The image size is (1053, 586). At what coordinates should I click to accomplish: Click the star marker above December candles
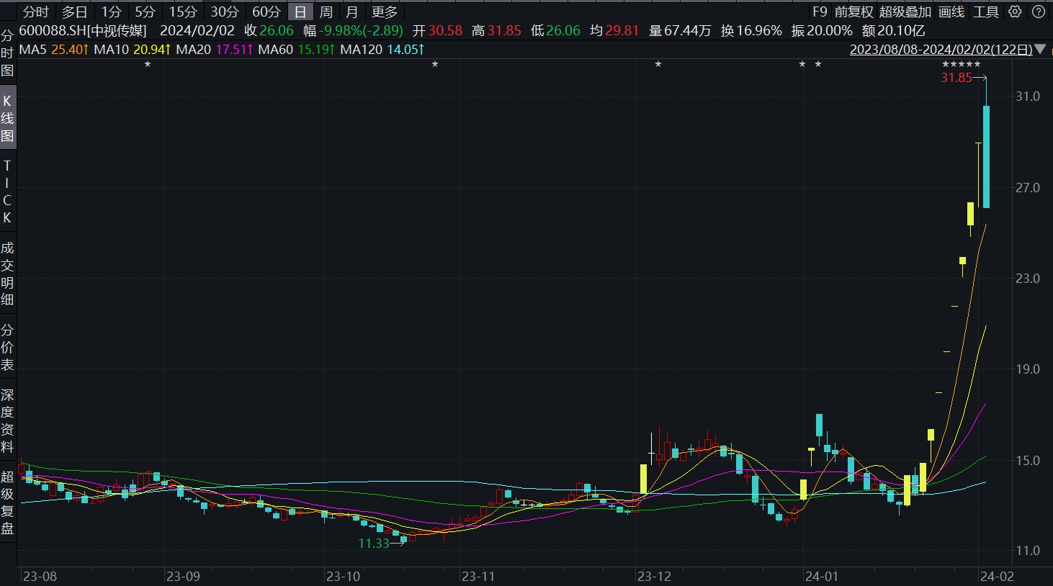[x=658, y=65]
